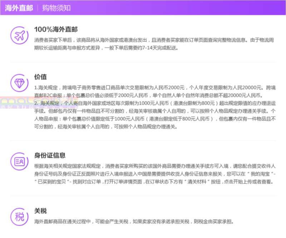Image resolution: width=286 pixels, height=238 pixels.
Task: Click line starting 直邮B2C申报
Action: tap(149, 95)
